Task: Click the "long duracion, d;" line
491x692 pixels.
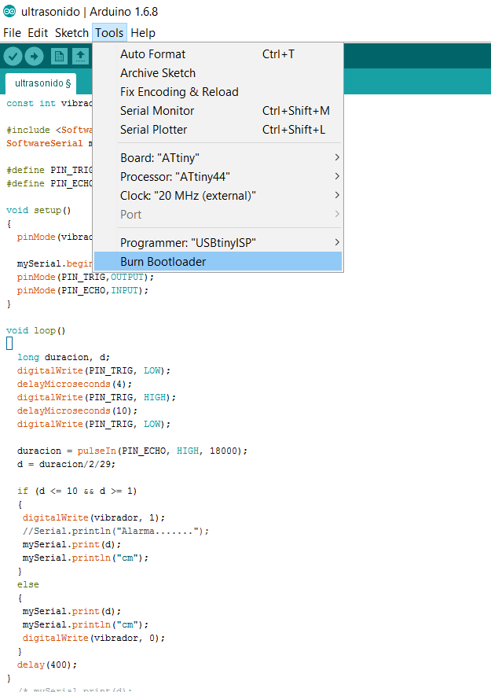Action: 64,358
